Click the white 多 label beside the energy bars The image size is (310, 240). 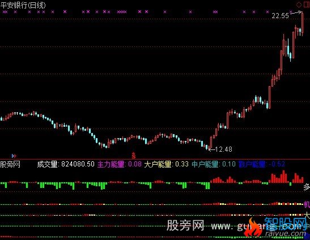[x=307, y=187]
